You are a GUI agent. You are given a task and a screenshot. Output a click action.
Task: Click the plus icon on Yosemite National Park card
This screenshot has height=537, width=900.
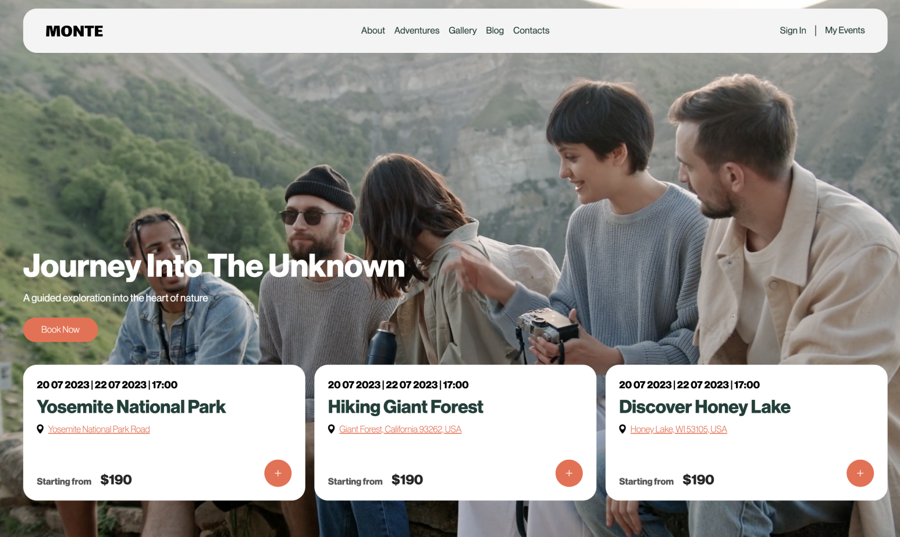pos(278,473)
